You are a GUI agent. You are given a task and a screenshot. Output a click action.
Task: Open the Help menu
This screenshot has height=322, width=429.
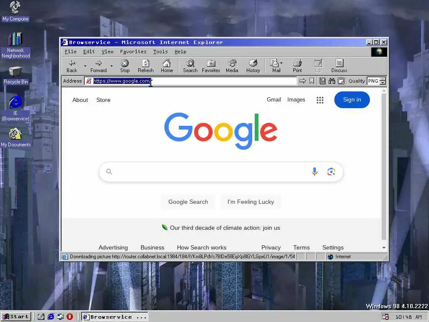(180, 52)
